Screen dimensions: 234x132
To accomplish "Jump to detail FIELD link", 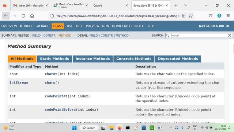I will pos(94,36).
